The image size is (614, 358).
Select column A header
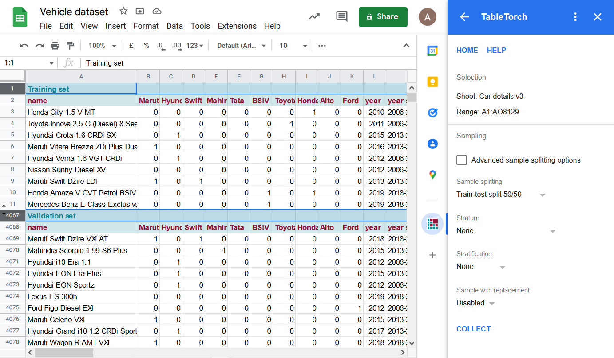pos(81,77)
